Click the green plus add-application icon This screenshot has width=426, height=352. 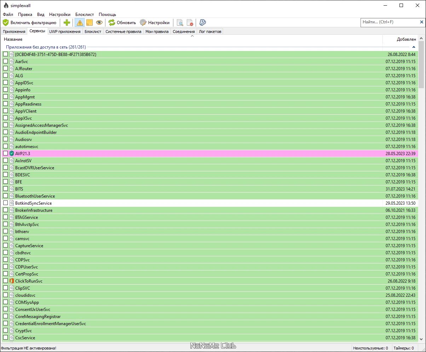(x=67, y=22)
